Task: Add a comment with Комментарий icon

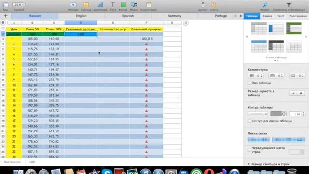Action: pyautogui.click(x=148, y=6)
